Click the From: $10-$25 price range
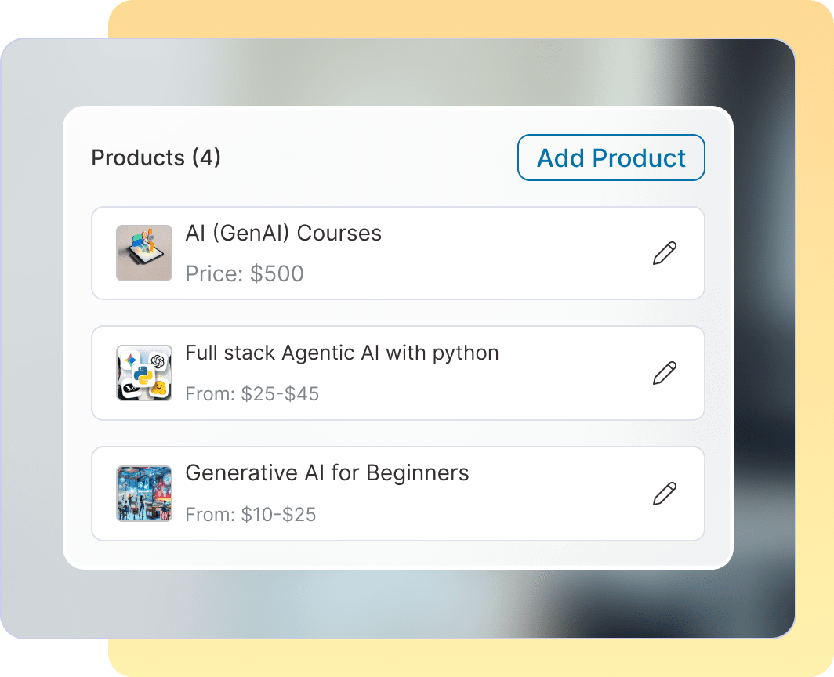The image size is (834, 677). 251,515
